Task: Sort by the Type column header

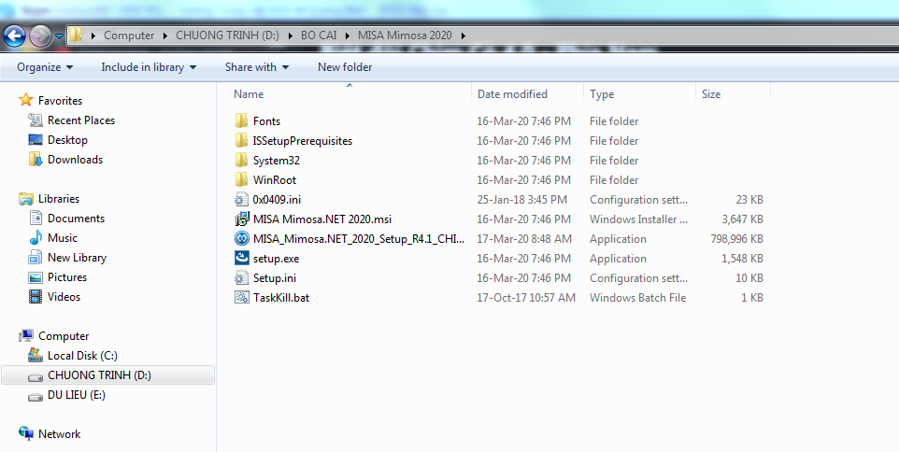Action: point(602,94)
